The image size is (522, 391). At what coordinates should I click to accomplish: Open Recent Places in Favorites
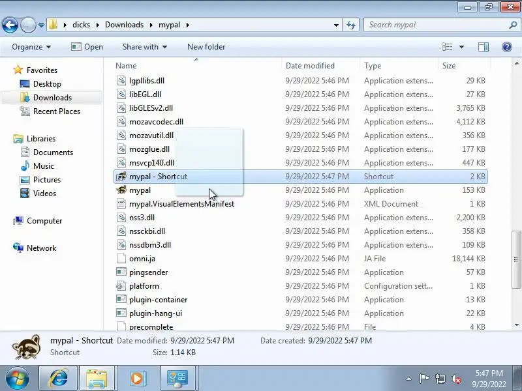pyautogui.click(x=57, y=111)
